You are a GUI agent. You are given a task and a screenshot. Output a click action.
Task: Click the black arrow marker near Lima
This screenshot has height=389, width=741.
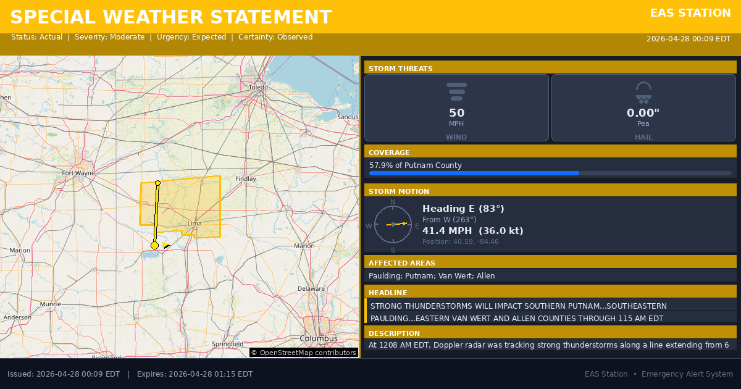click(x=166, y=246)
